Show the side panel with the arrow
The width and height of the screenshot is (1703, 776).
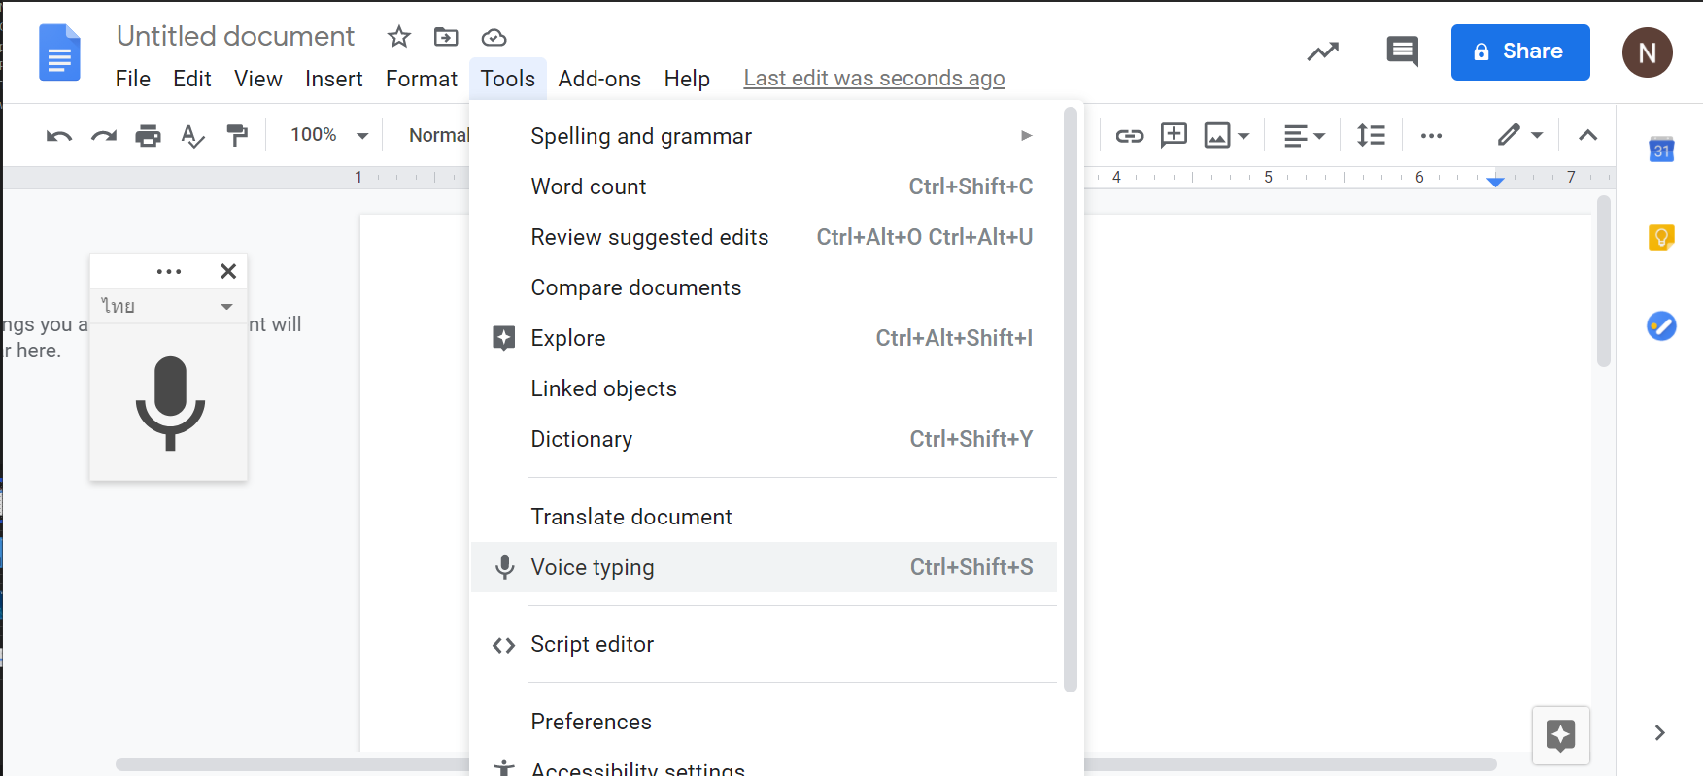1659,732
